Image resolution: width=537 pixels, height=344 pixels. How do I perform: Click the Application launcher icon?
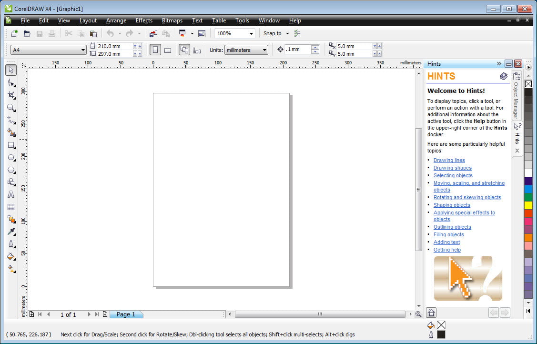(x=182, y=33)
